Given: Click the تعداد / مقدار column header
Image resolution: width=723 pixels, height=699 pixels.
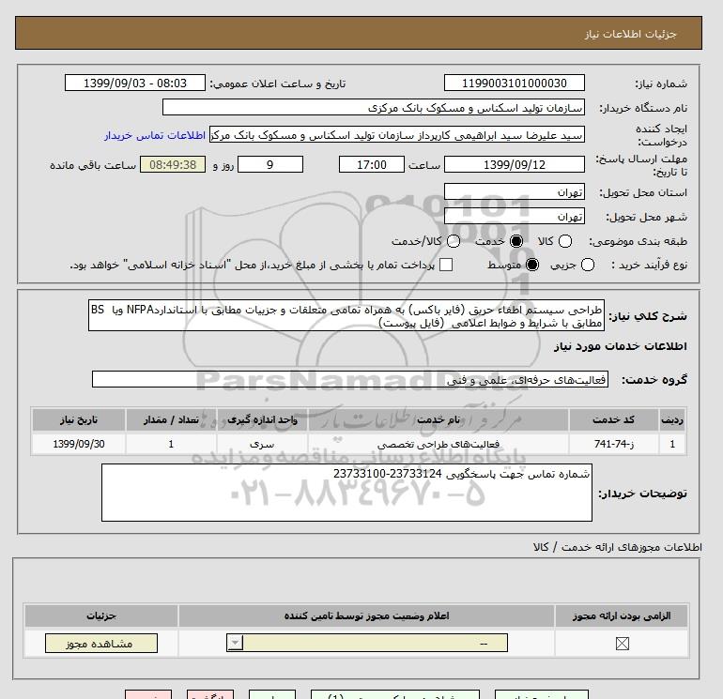Looking at the screenshot, I should (x=171, y=419).
